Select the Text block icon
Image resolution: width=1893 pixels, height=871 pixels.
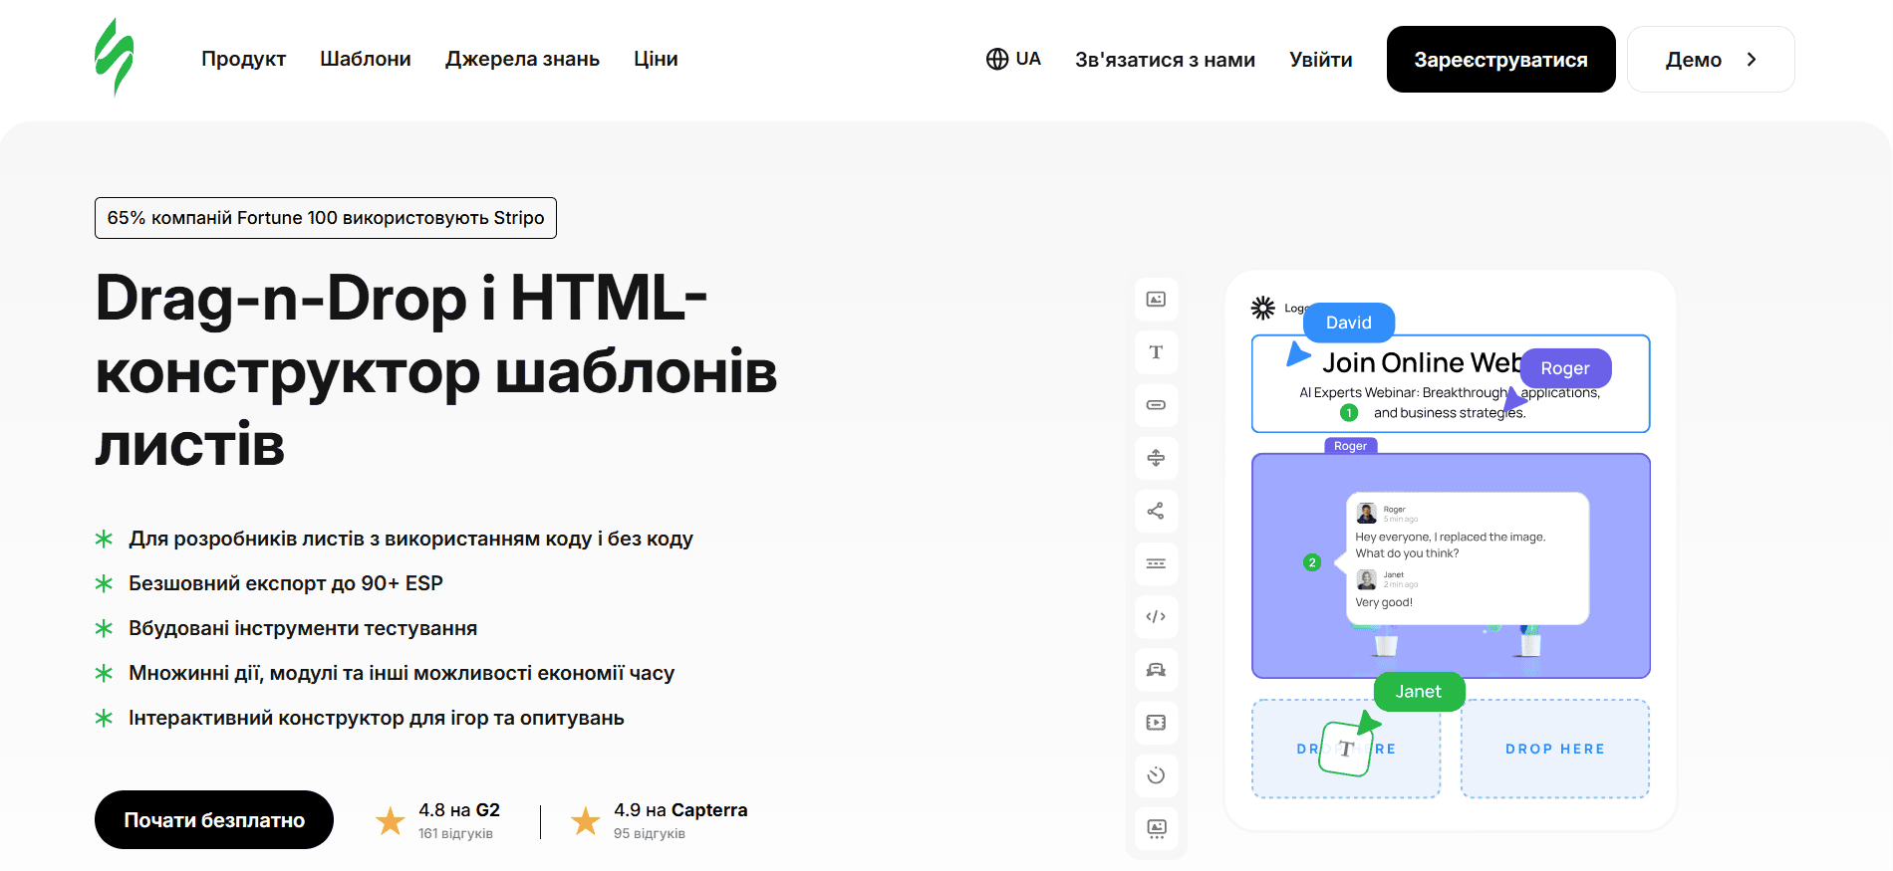pos(1156,352)
